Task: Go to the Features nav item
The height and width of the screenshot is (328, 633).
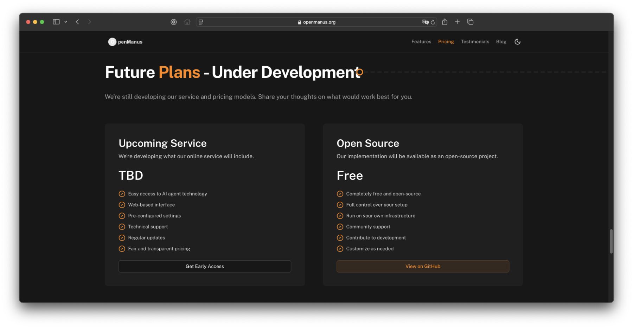Action: pyautogui.click(x=421, y=42)
